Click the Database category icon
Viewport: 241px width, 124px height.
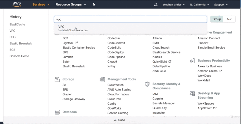57,112
